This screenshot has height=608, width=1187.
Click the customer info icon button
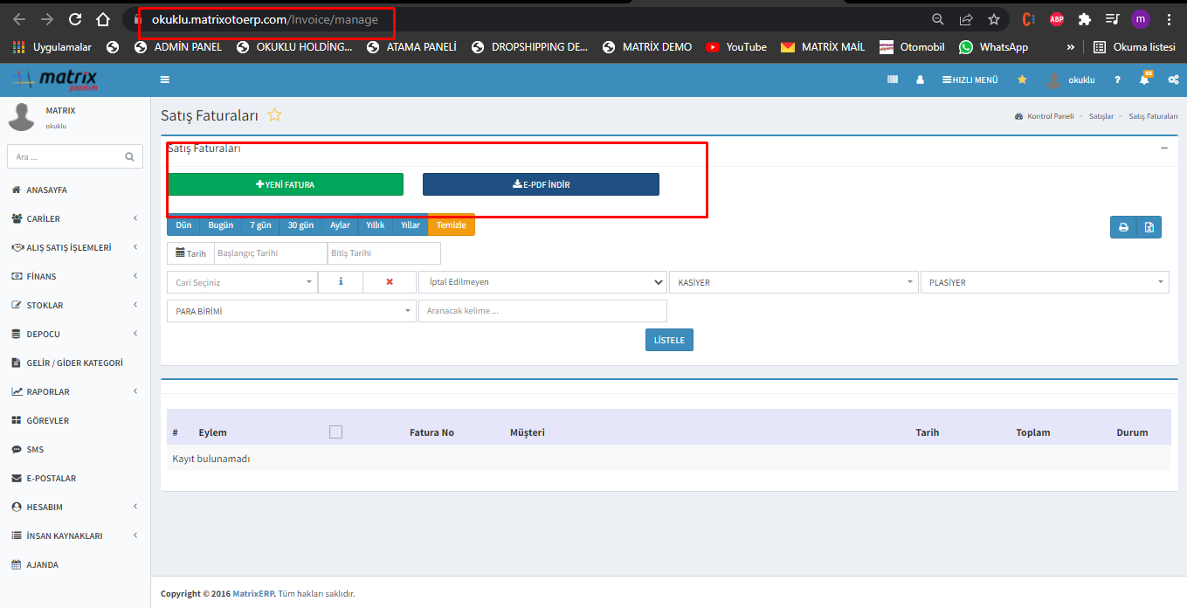pyautogui.click(x=340, y=282)
